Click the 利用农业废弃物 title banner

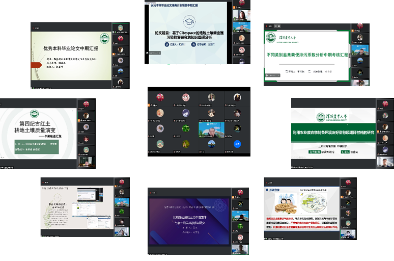(x=332, y=133)
